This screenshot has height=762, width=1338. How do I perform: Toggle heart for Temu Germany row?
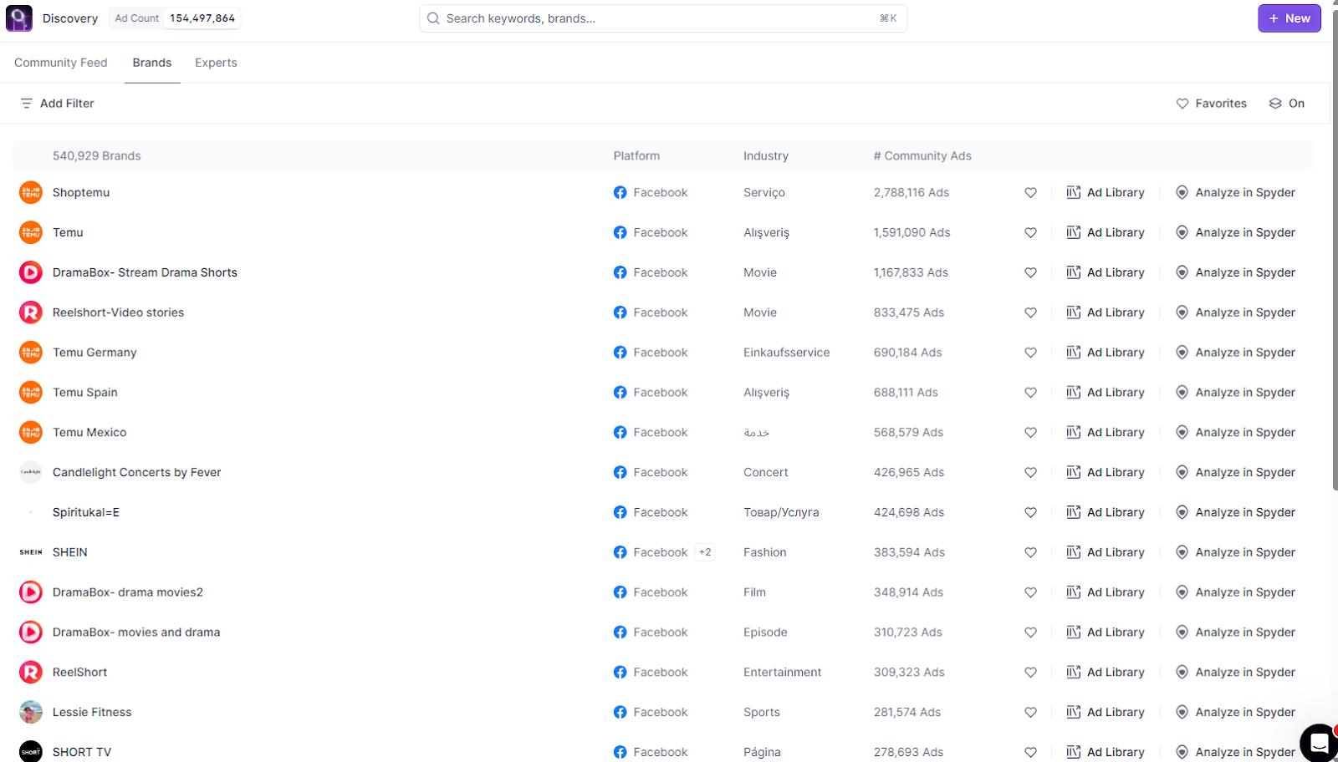point(1030,353)
